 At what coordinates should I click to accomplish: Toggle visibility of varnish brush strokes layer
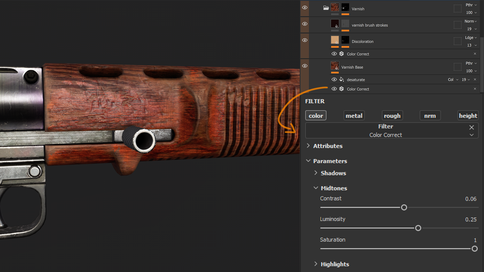point(305,24)
